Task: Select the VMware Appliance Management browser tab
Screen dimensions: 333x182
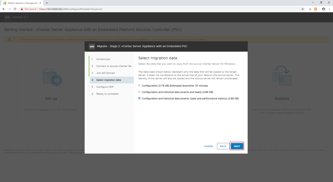Action: tap(22, 3)
